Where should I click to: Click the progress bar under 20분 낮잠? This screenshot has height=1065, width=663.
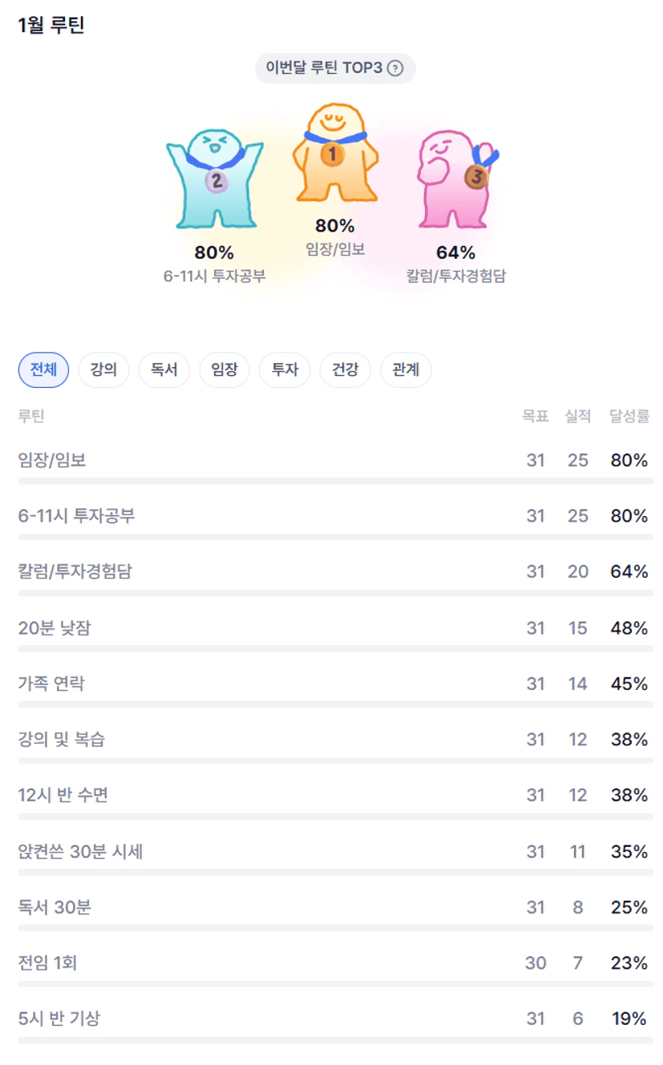tap(335, 649)
